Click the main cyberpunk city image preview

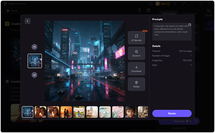click(85, 61)
